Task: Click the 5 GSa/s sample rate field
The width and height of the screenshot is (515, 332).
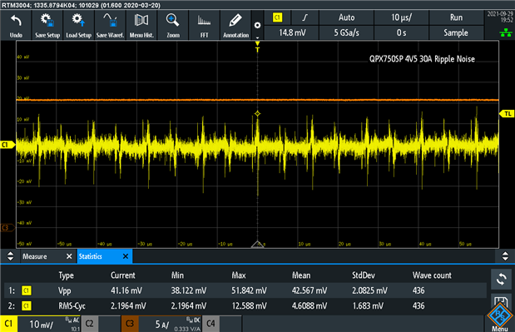Action: (346, 32)
